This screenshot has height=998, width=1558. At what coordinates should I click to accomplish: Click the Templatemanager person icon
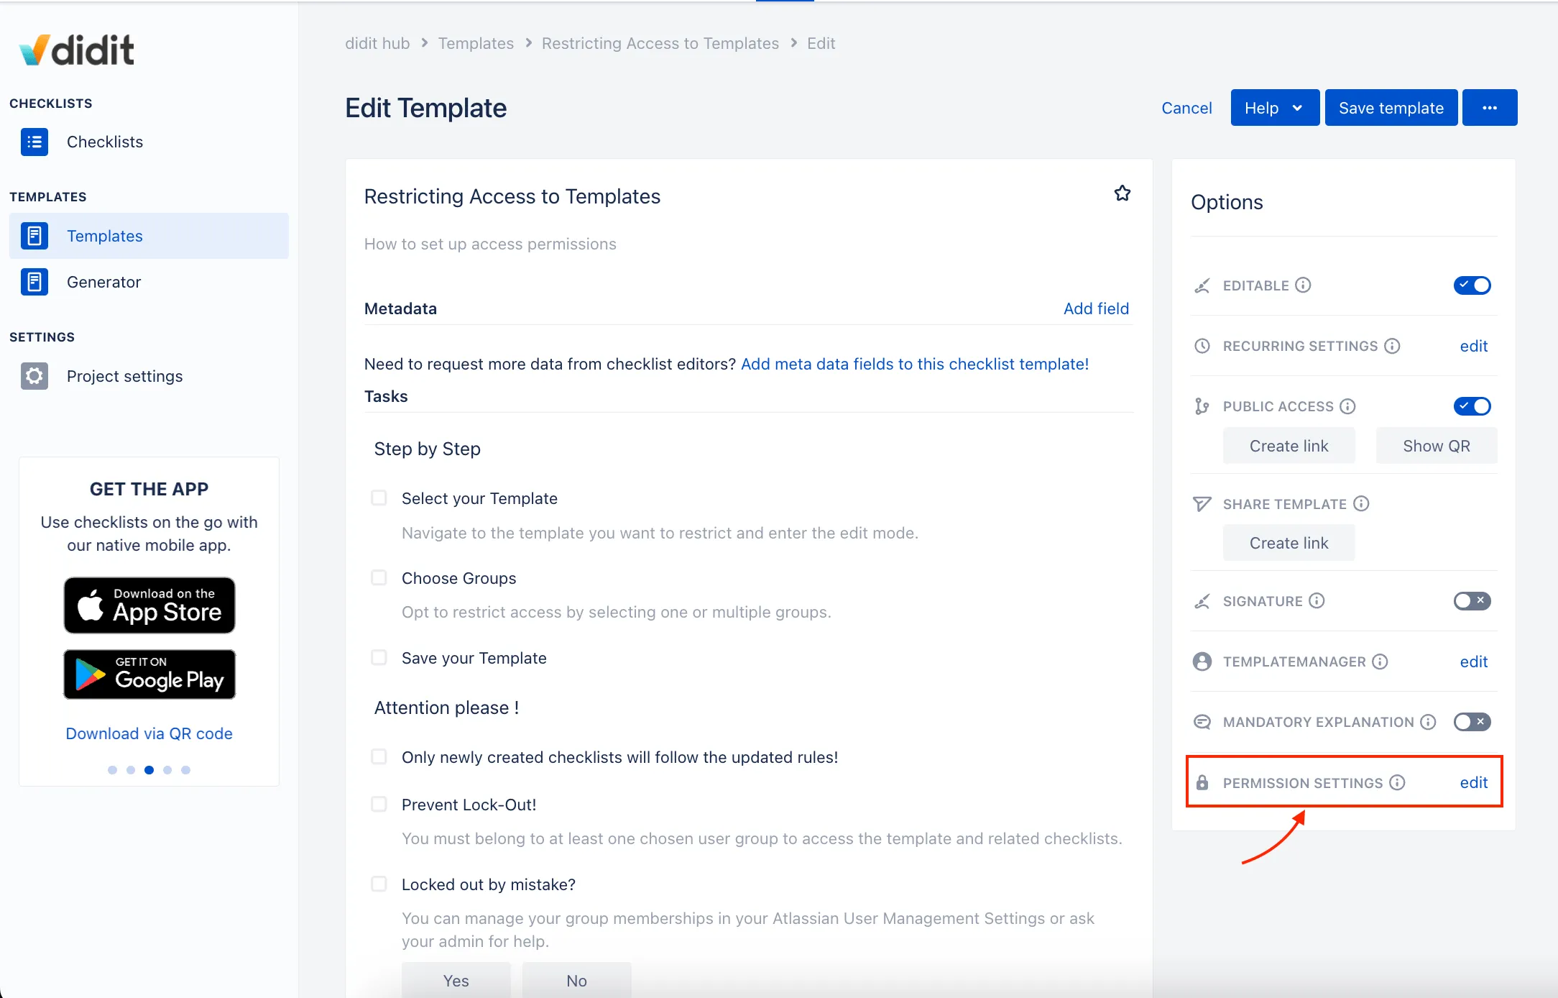coord(1202,661)
